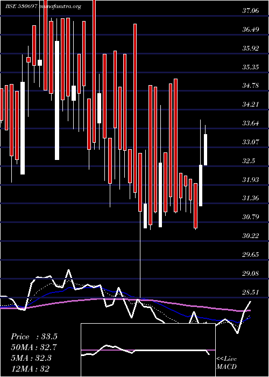Click the 29.65 price axis label
Screen dimensions: 269x377
tap(251, 254)
